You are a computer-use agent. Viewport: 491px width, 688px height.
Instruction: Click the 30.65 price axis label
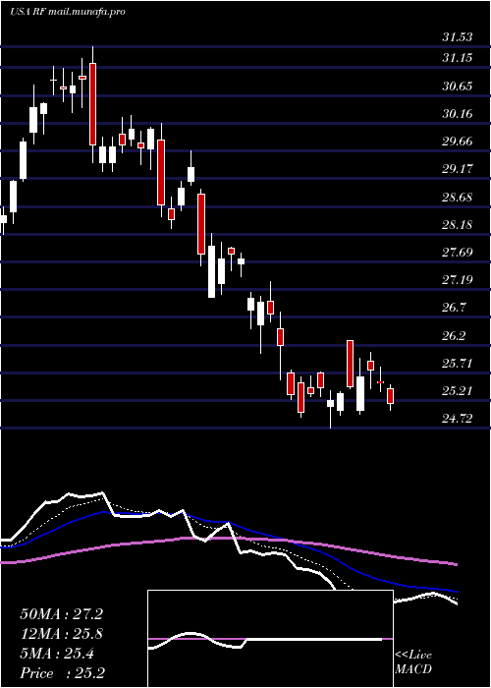458,86
